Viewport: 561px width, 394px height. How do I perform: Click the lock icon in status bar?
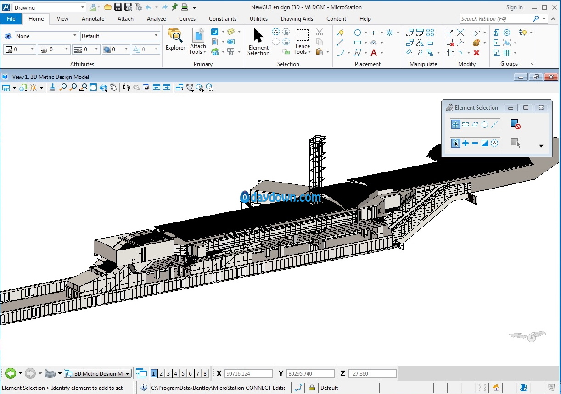tap(312, 388)
